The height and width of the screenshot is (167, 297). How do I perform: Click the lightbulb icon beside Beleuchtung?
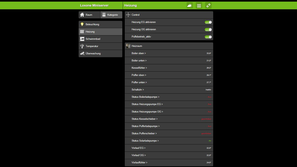(x=82, y=24)
